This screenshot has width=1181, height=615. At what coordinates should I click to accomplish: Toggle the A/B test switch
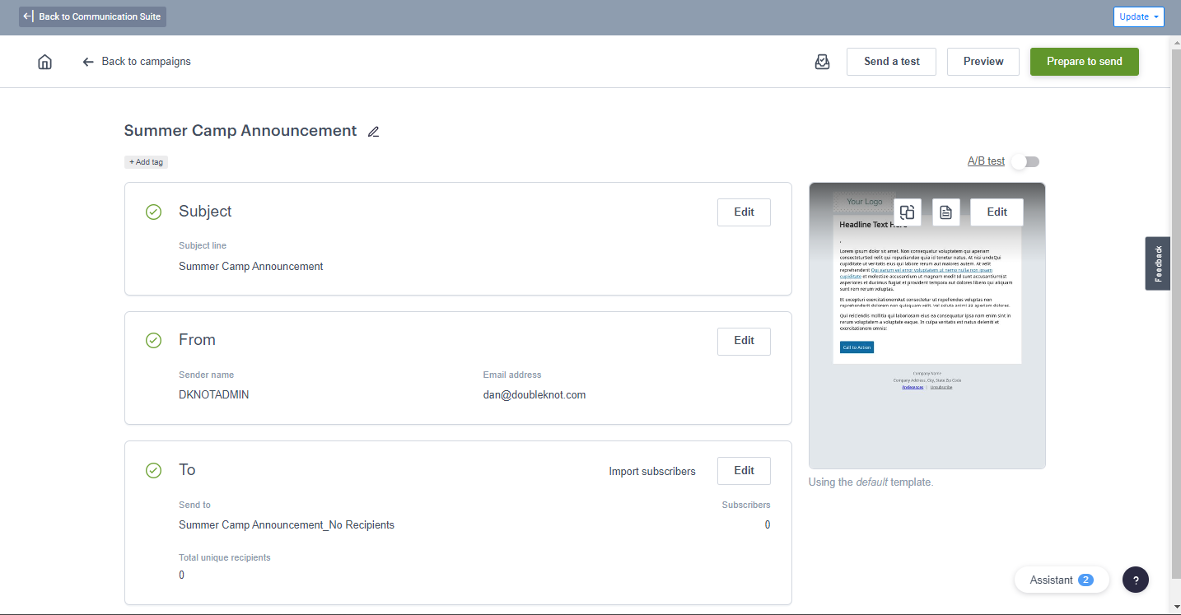[x=1025, y=161]
